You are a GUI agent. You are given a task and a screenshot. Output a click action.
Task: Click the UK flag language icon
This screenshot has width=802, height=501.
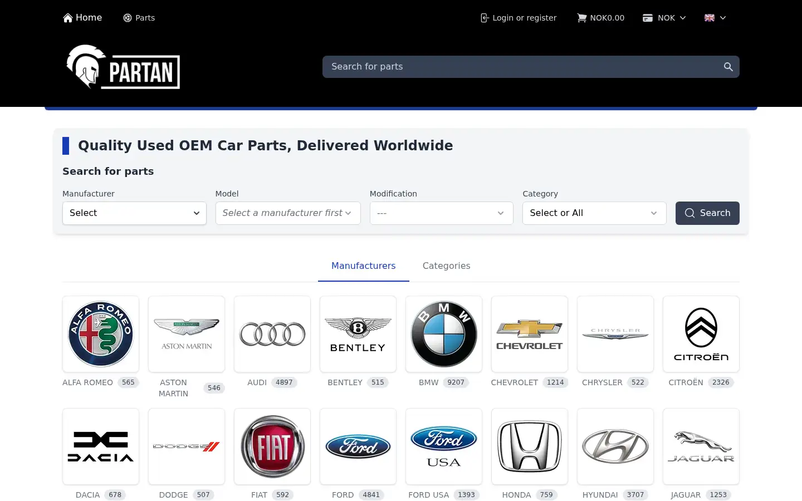coord(710,18)
